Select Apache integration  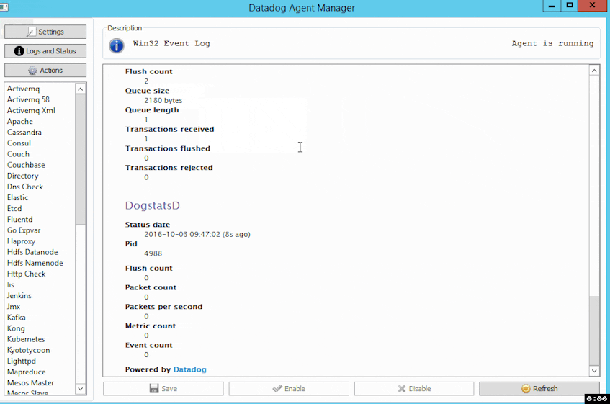(x=20, y=121)
